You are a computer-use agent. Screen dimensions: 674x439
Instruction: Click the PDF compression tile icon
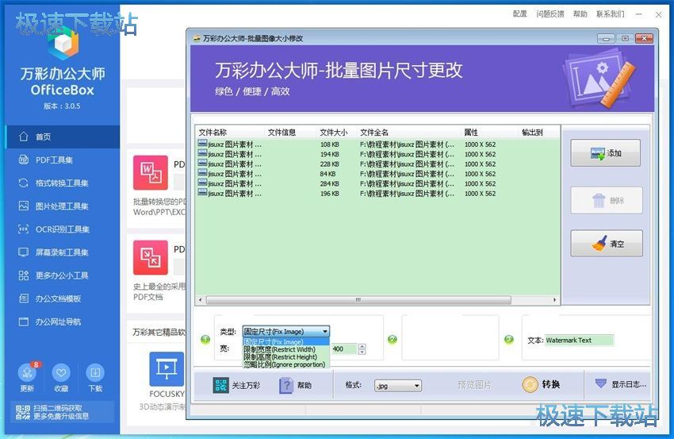point(151,257)
